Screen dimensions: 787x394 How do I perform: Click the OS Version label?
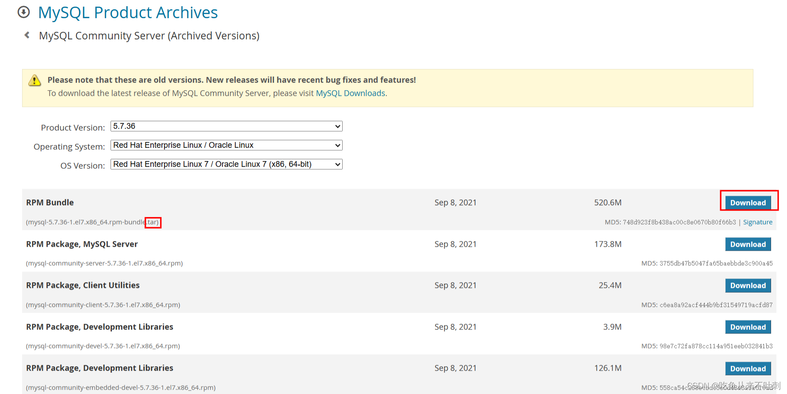pos(83,166)
